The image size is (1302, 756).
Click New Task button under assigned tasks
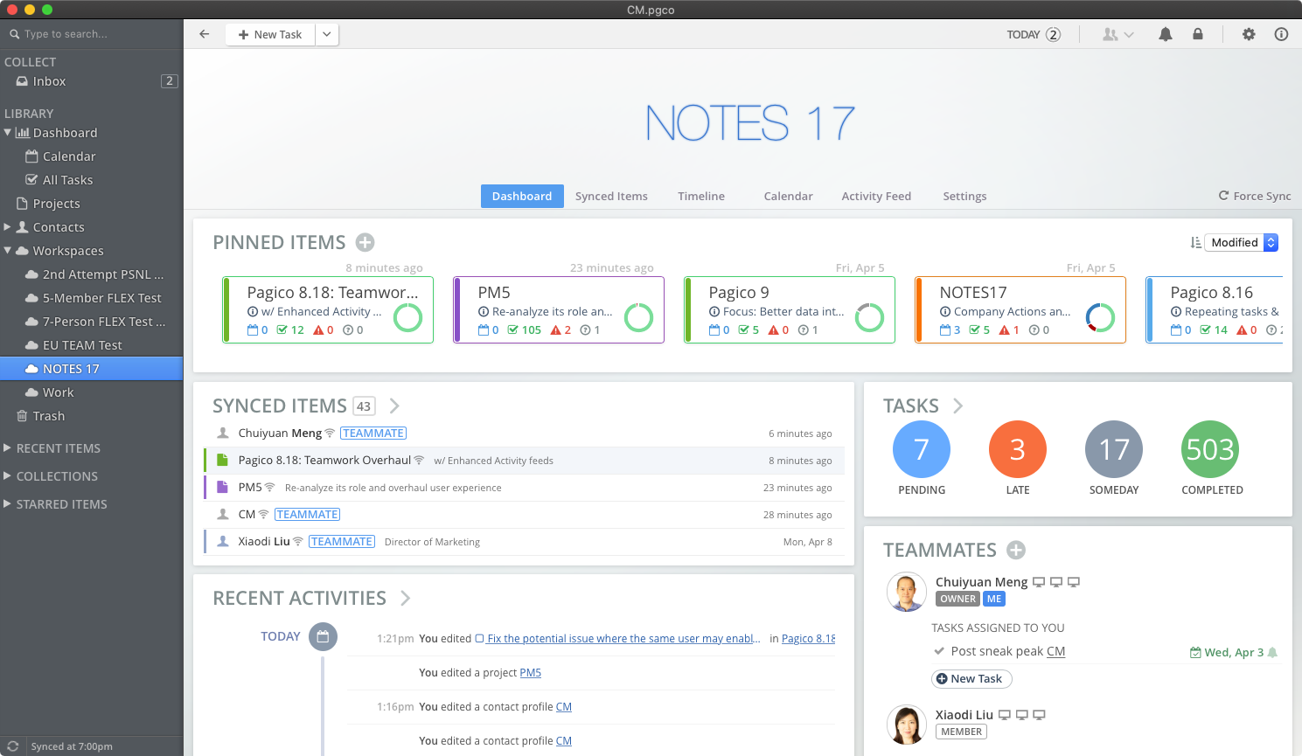971,679
